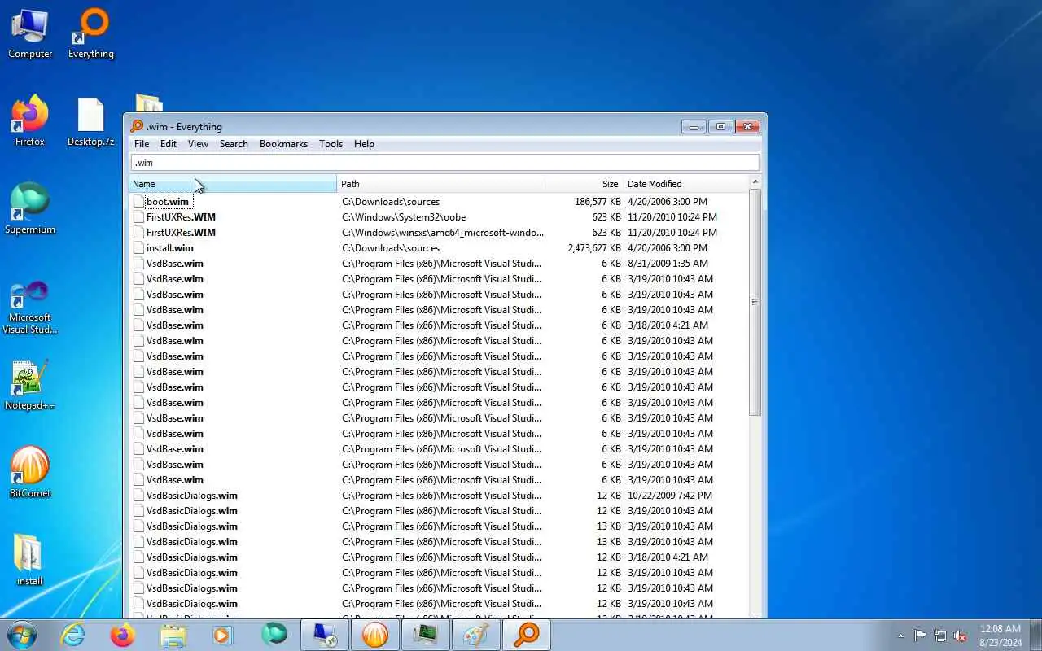Click the path cell of boot.wim

[391, 202]
